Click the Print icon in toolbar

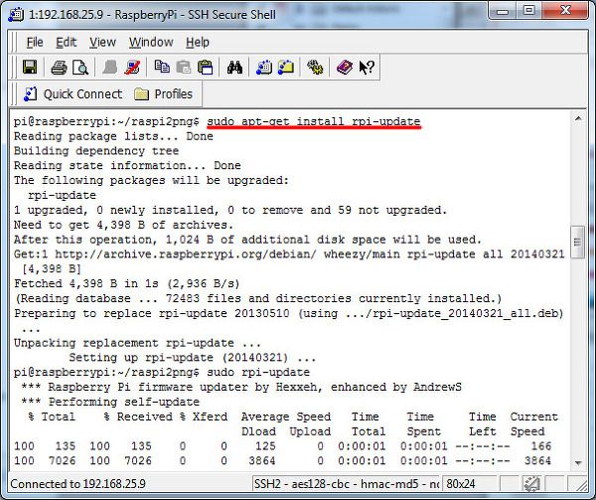pos(59,68)
